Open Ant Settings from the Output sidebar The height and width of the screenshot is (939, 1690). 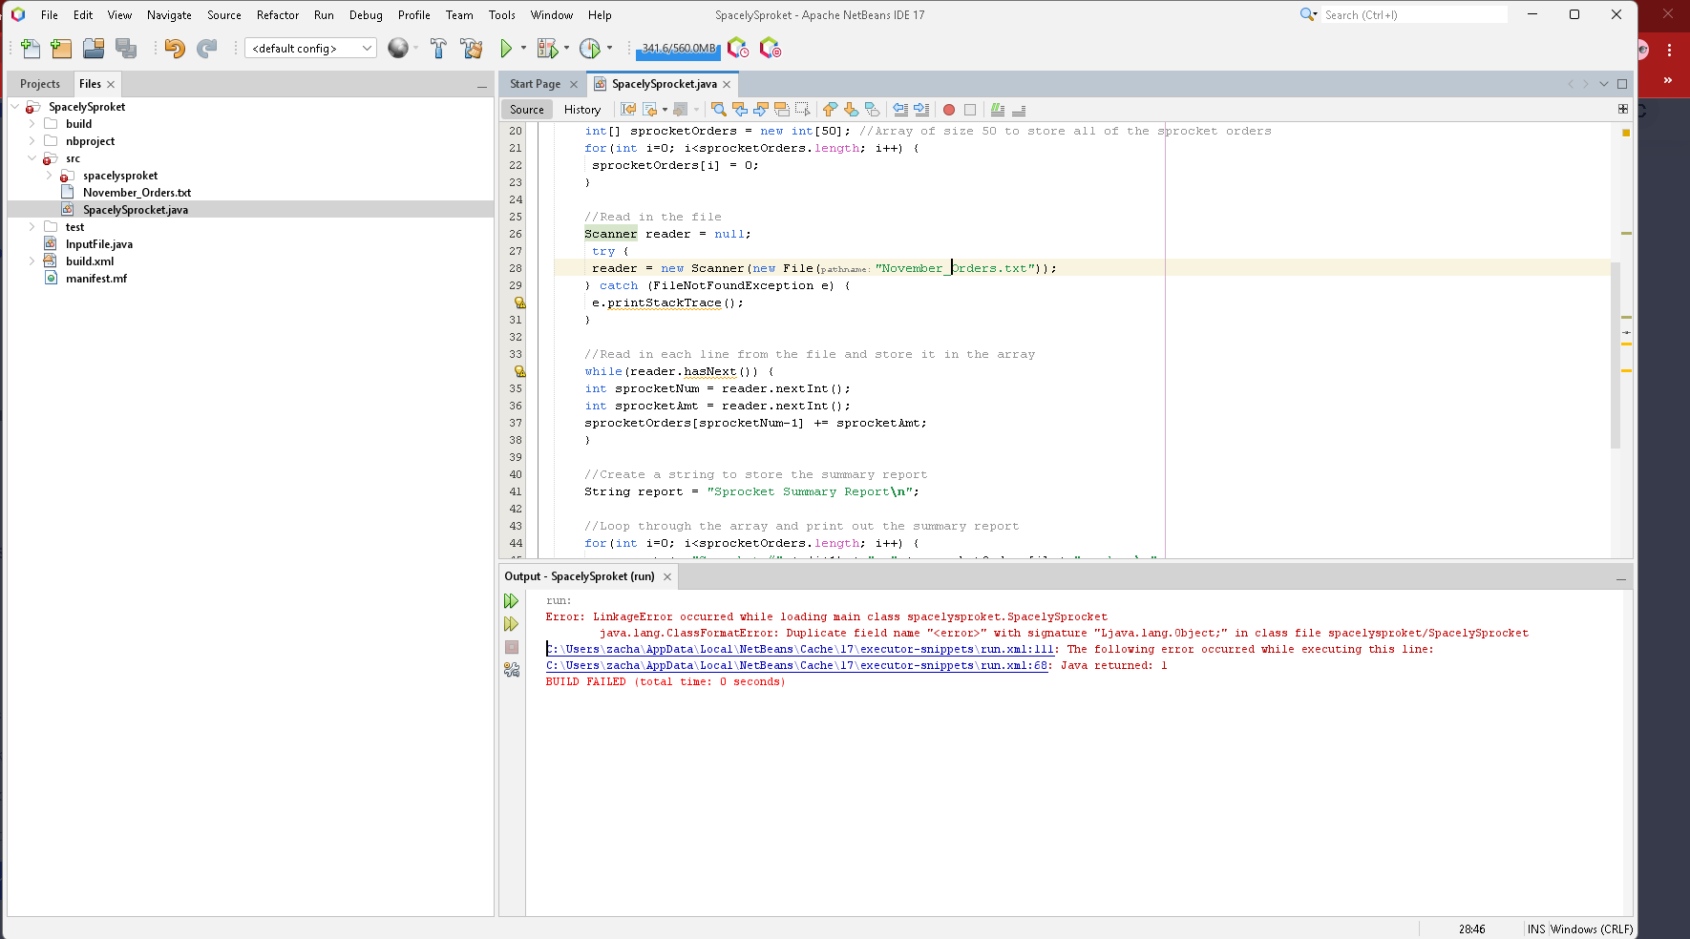click(512, 670)
